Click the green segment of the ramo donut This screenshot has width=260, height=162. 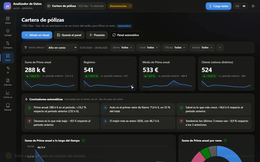(x=206, y=152)
